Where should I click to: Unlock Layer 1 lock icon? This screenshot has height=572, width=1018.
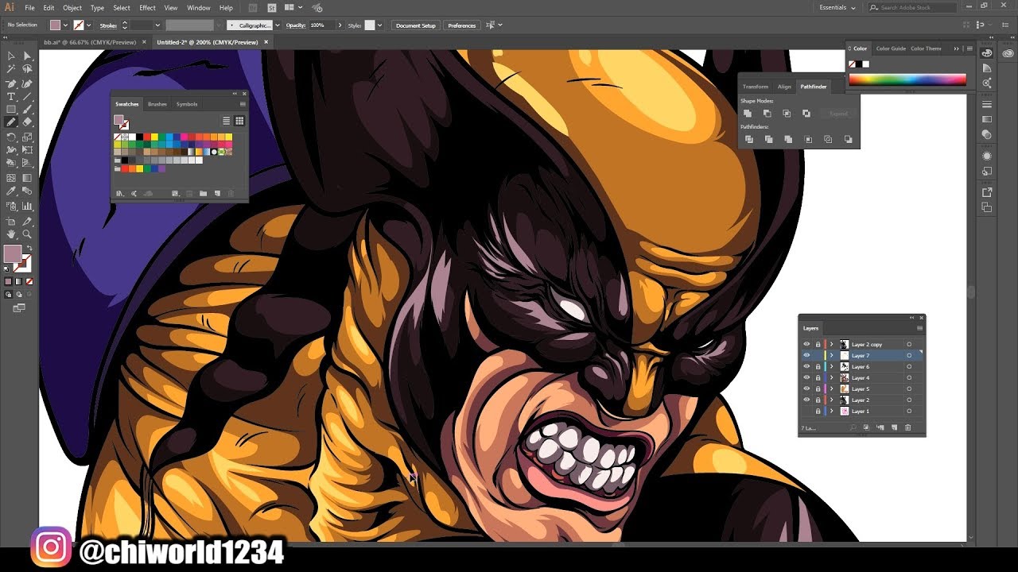pyautogui.click(x=818, y=411)
